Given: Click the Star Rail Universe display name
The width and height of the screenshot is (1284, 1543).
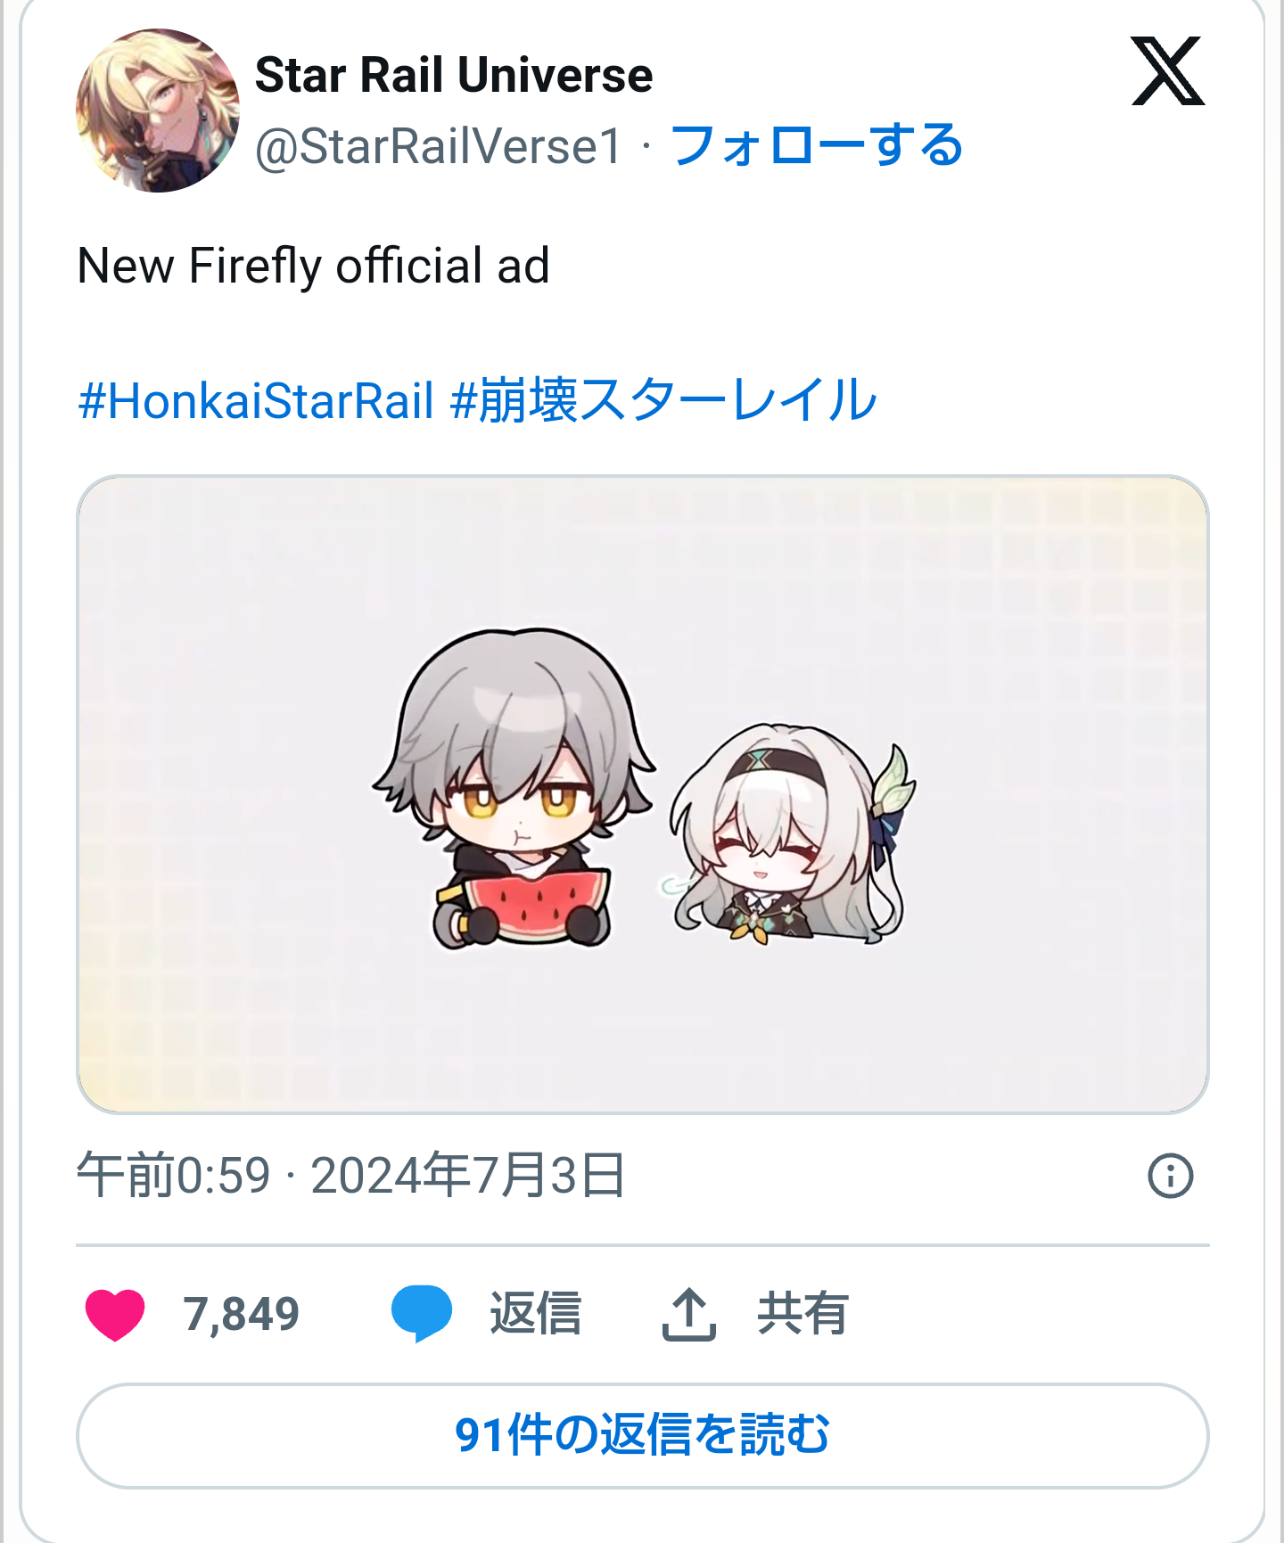Looking at the screenshot, I should [x=454, y=75].
